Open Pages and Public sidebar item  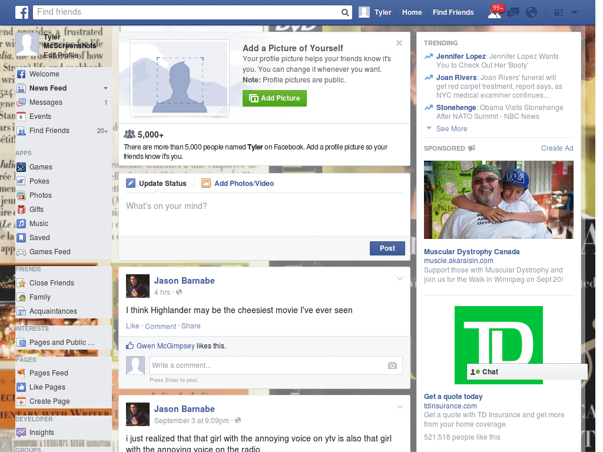point(62,343)
